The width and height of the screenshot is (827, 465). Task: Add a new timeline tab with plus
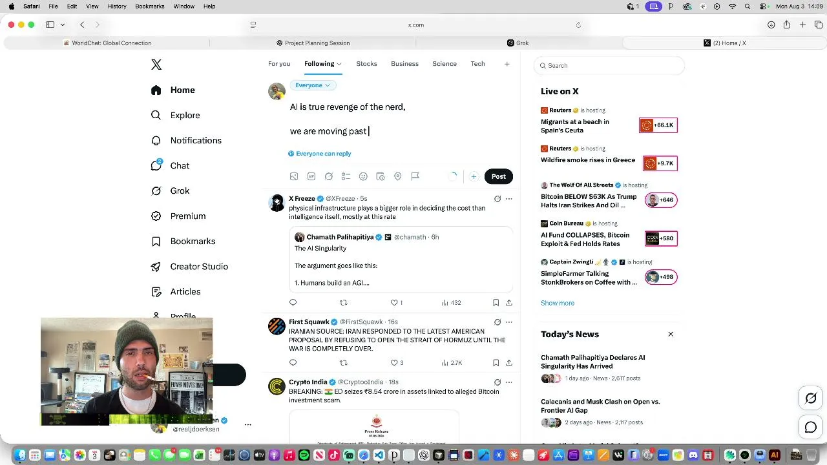(x=507, y=64)
